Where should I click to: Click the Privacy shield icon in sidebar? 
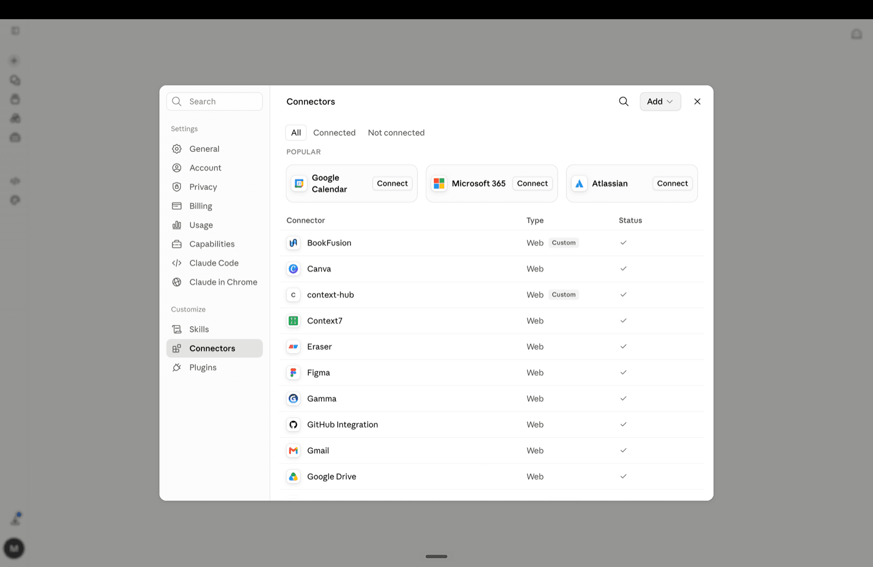click(x=177, y=187)
